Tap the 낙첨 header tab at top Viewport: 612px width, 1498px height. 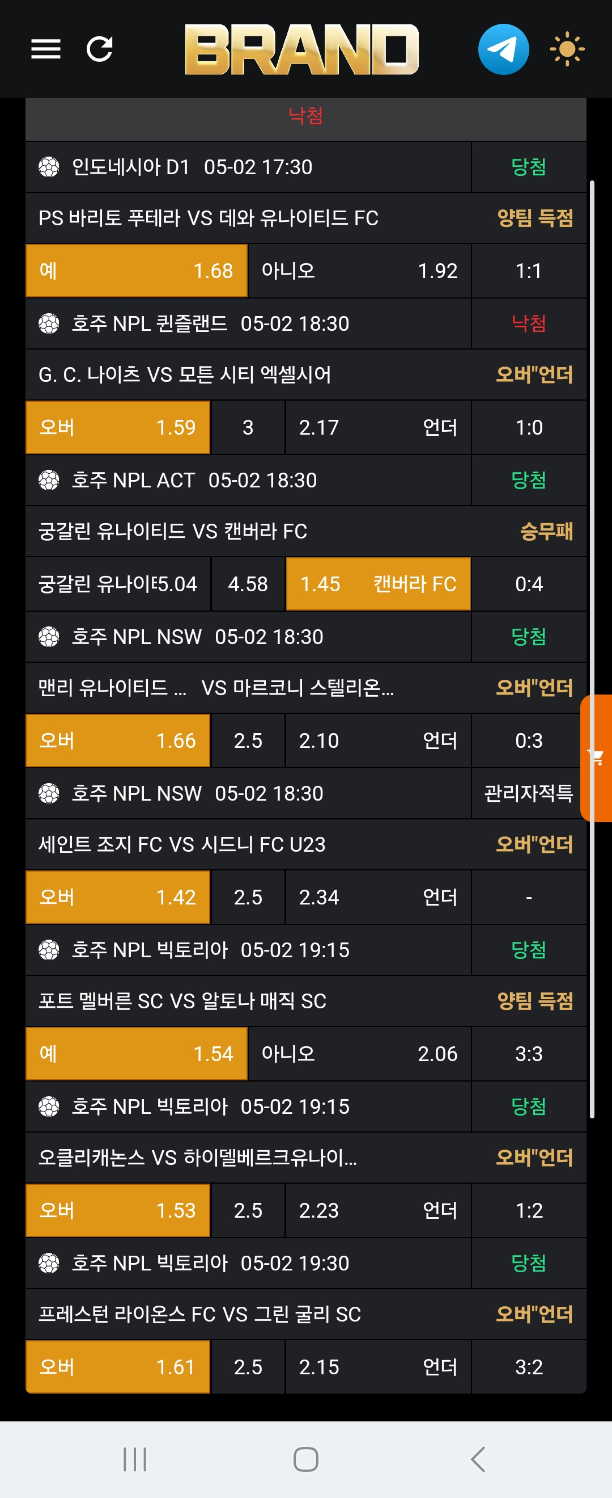[305, 116]
